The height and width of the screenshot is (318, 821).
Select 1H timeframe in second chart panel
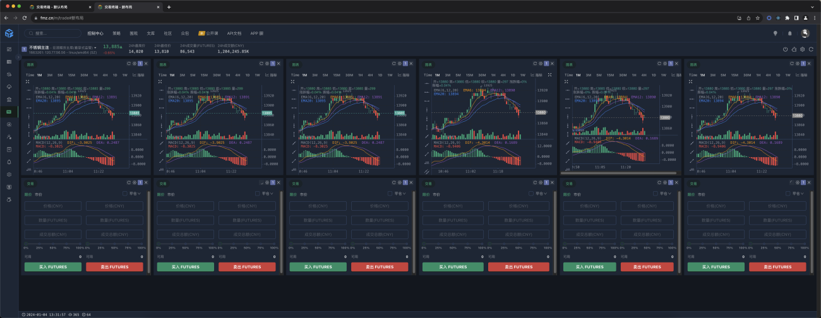tap(228, 75)
